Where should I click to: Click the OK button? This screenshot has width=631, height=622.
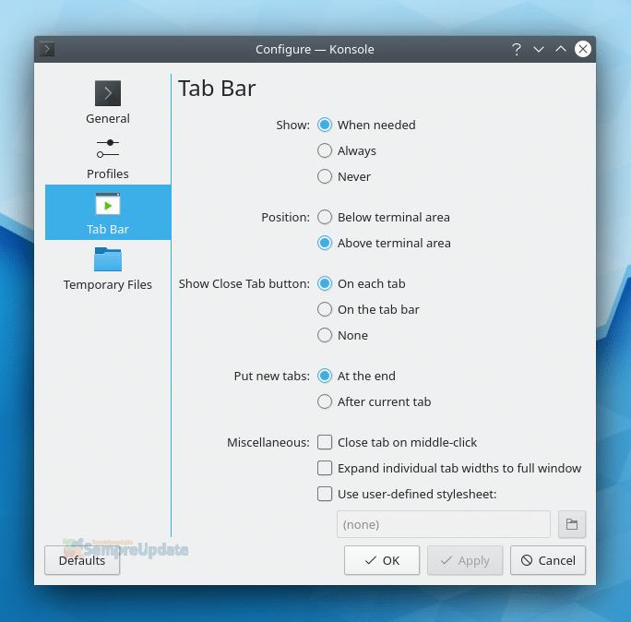pyautogui.click(x=382, y=560)
